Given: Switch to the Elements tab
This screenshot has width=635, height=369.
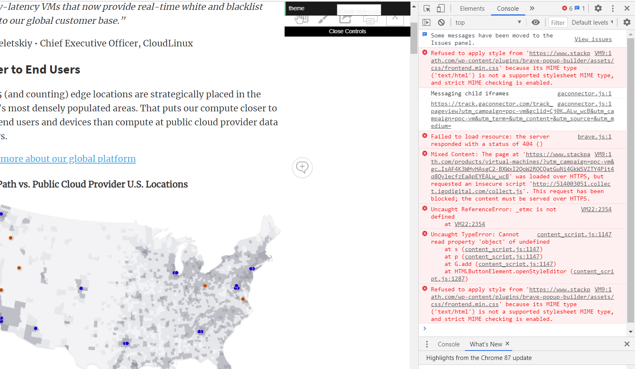Looking at the screenshot, I should (x=472, y=8).
